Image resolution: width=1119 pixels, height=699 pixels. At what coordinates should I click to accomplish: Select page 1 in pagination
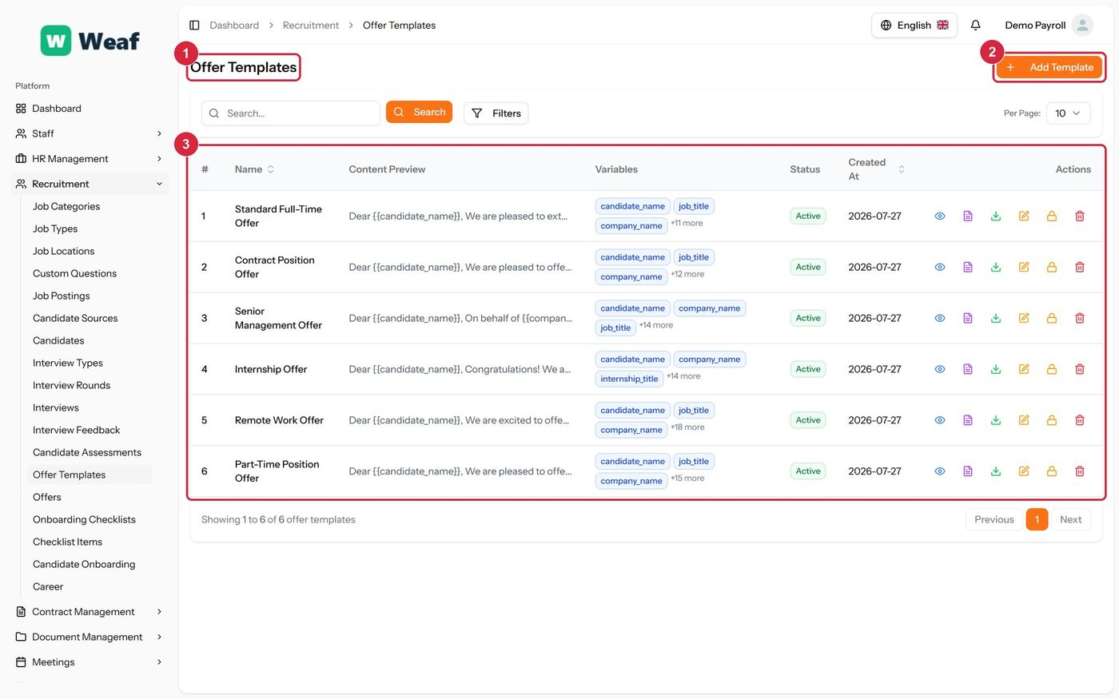[x=1037, y=520]
